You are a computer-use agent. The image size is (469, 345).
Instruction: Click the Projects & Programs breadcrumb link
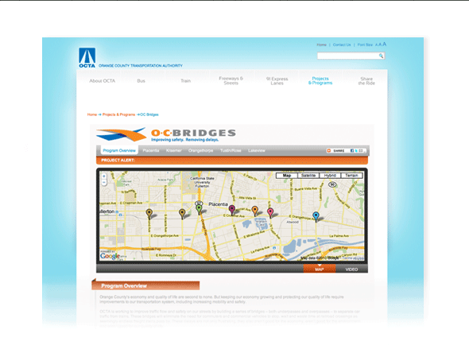[x=118, y=114]
